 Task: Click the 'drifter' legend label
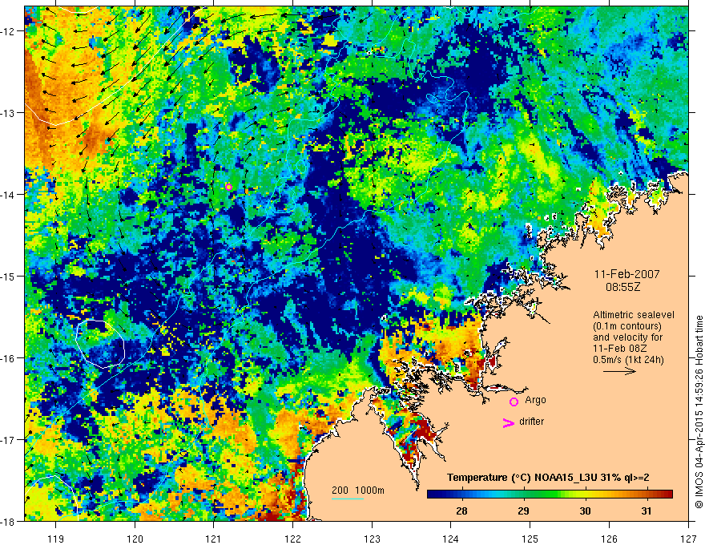[x=531, y=422]
